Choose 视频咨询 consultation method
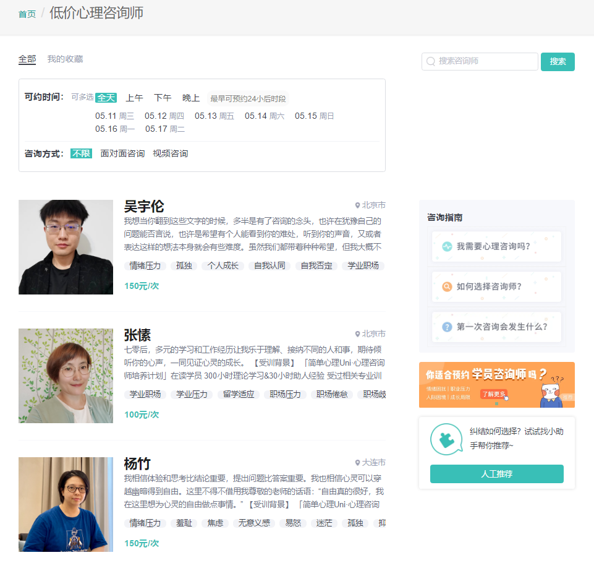This screenshot has width=594, height=563. tap(170, 153)
